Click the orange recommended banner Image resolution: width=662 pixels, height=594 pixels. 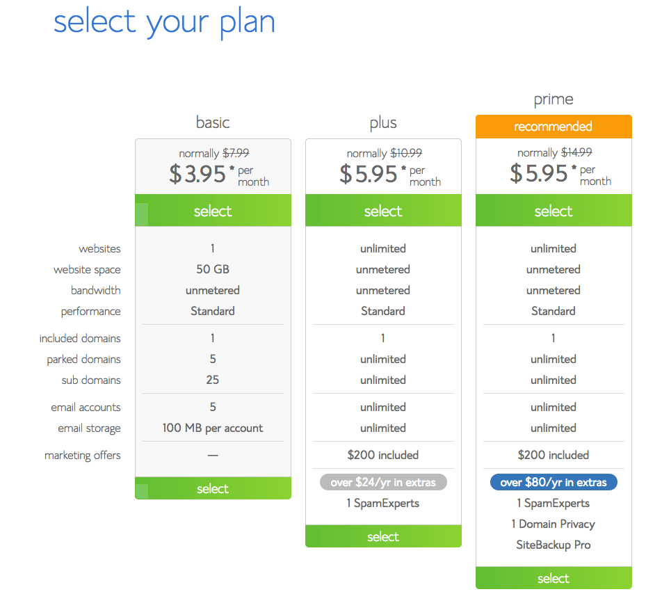click(x=554, y=127)
